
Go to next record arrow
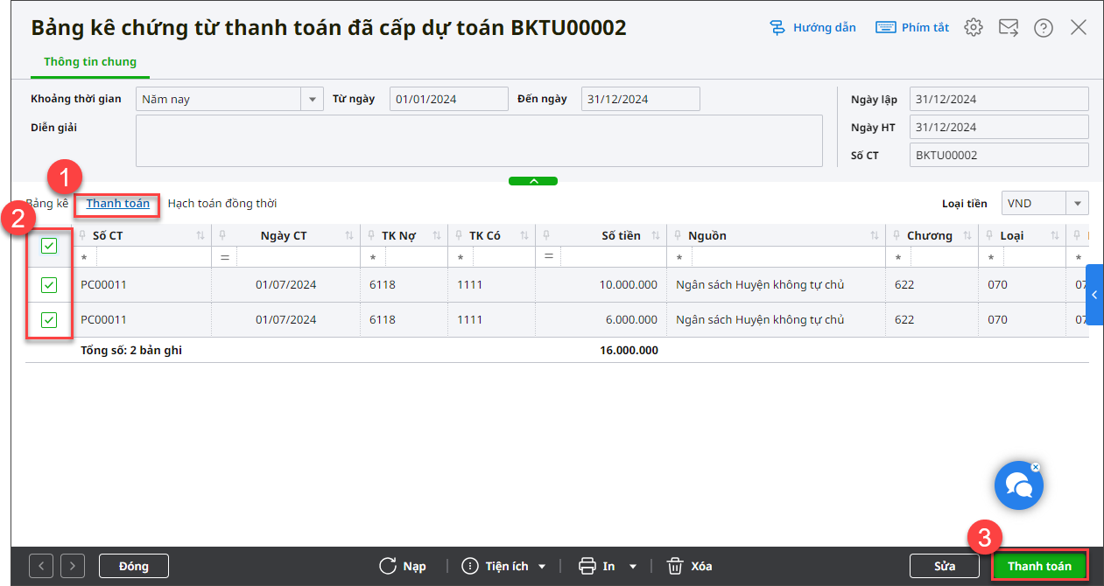(74, 566)
